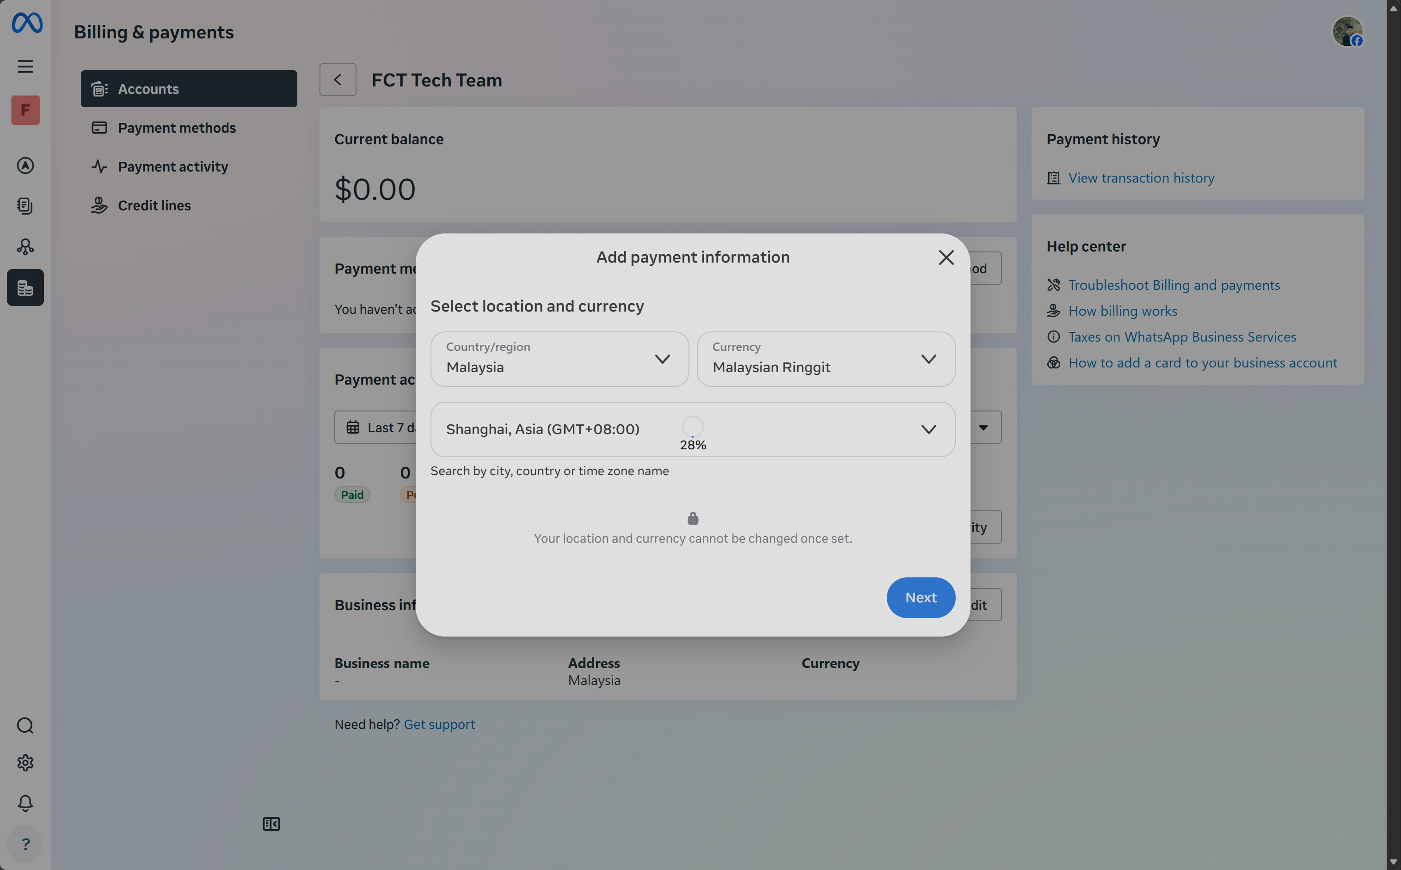Image resolution: width=1401 pixels, height=870 pixels.
Task: Open the settings gear icon
Action: 25,763
